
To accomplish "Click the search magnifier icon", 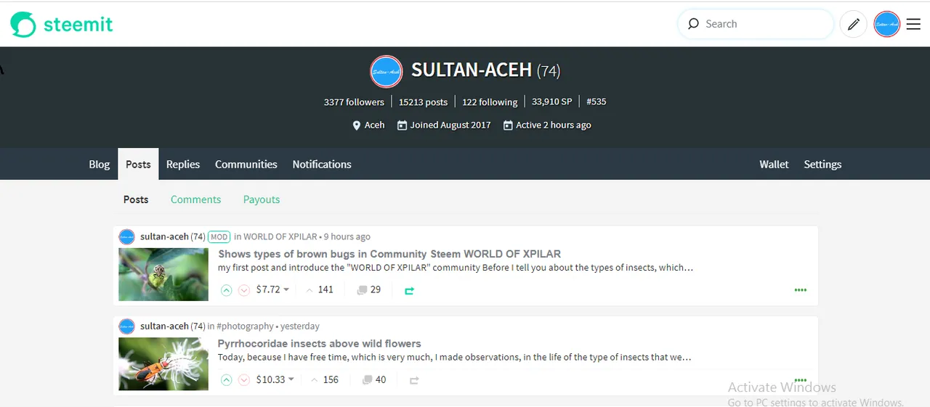I will pyautogui.click(x=693, y=24).
